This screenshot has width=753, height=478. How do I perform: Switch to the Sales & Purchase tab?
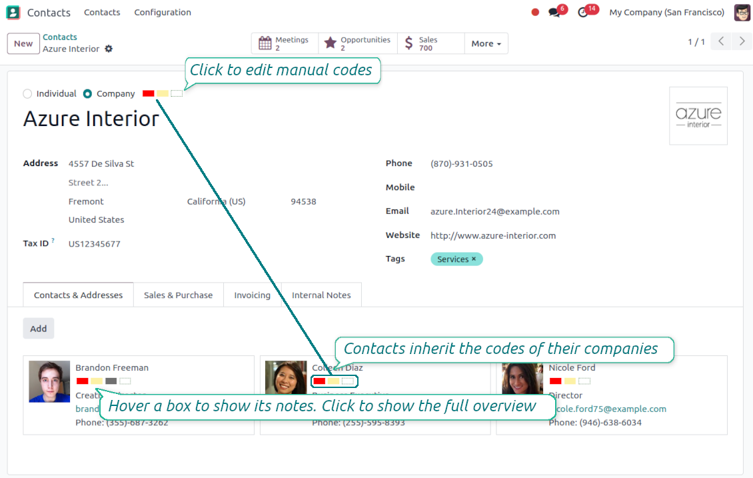pos(178,295)
